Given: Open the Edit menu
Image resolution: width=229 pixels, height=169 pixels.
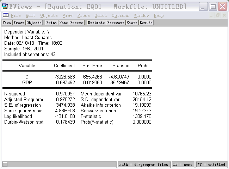Looking at the screenshot, I should (30, 15).
